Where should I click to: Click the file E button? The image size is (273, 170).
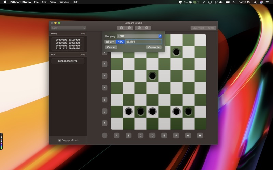[164, 135]
